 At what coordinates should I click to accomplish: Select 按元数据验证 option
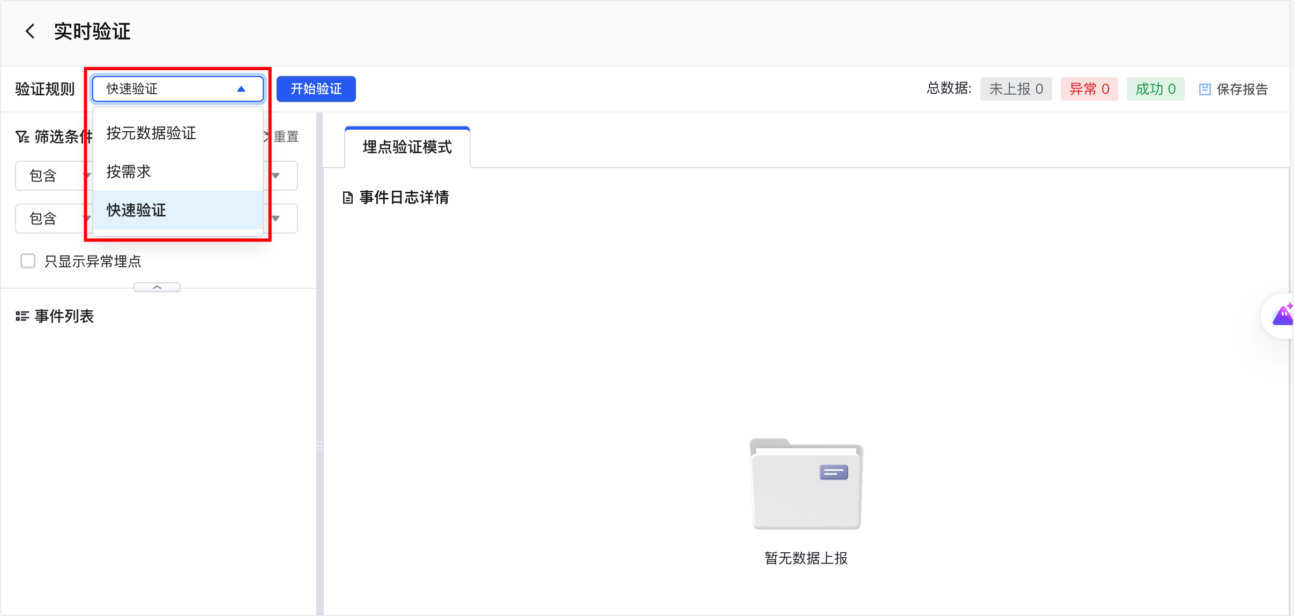coord(151,133)
